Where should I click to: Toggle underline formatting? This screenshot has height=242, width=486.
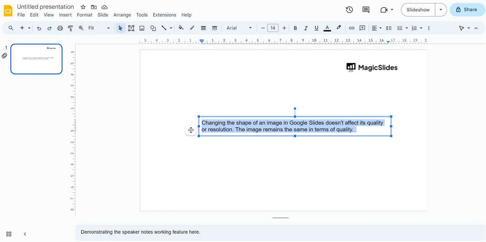pyautogui.click(x=316, y=28)
